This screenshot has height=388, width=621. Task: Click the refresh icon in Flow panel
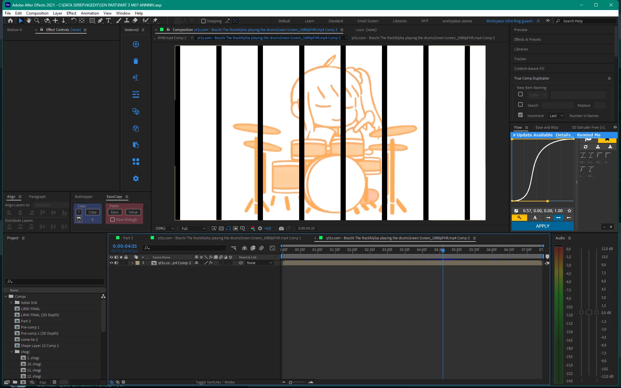click(x=586, y=147)
